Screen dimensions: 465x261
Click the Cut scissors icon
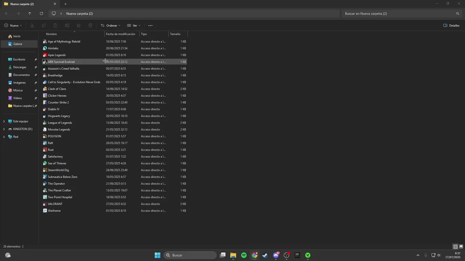(32, 25)
